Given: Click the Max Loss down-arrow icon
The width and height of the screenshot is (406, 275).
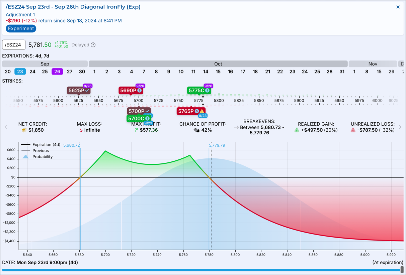Looking at the screenshot, I should pos(81,130).
